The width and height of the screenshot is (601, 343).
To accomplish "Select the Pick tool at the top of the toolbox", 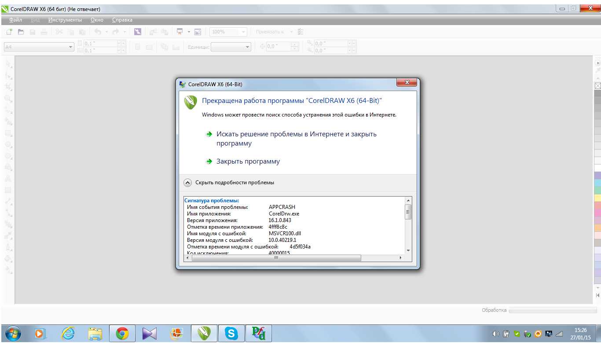I will pos(8,64).
